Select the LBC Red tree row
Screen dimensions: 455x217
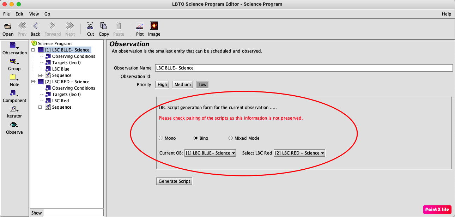click(60, 101)
